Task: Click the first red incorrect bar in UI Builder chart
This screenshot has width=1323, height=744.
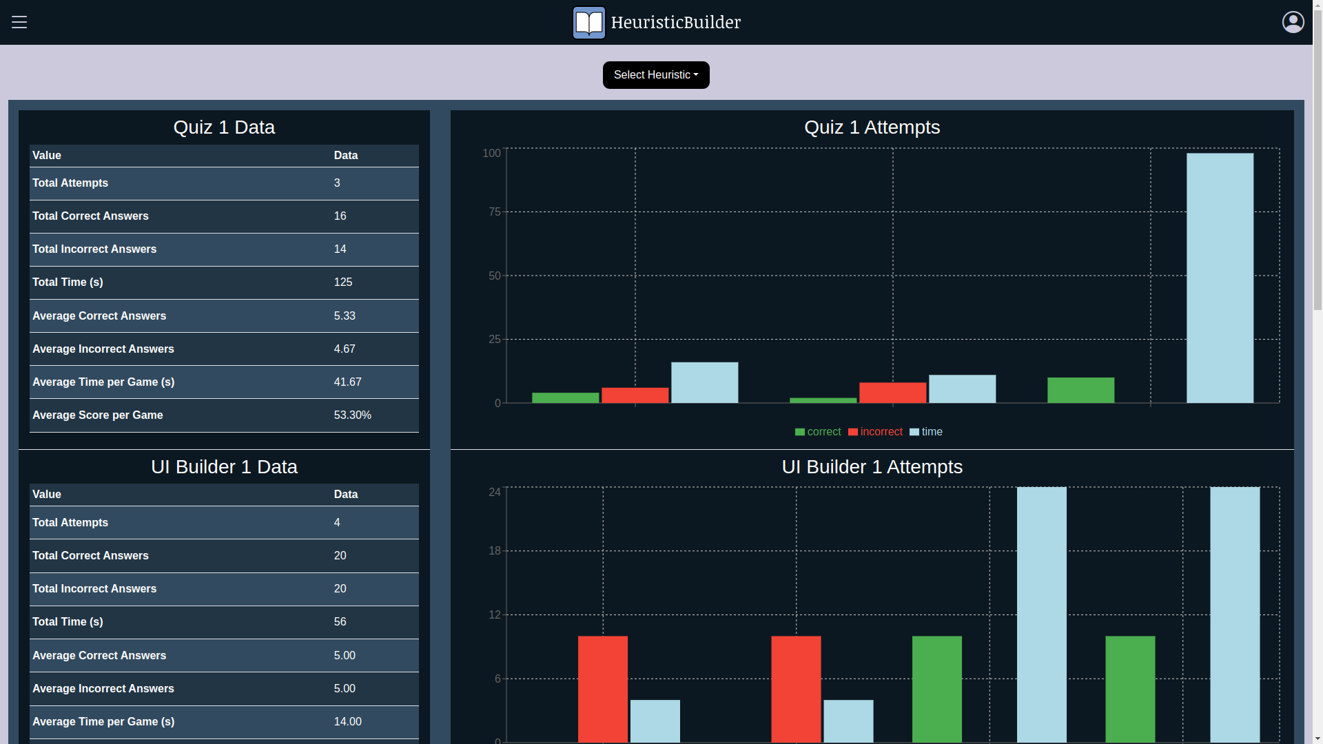Action: click(602, 689)
